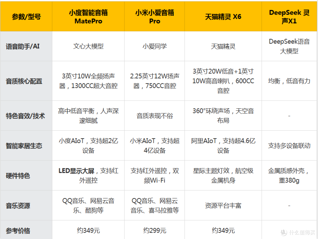Select the 高中低音平衡，人声深邃细腻 cell
318x239 pixels.
88,116
